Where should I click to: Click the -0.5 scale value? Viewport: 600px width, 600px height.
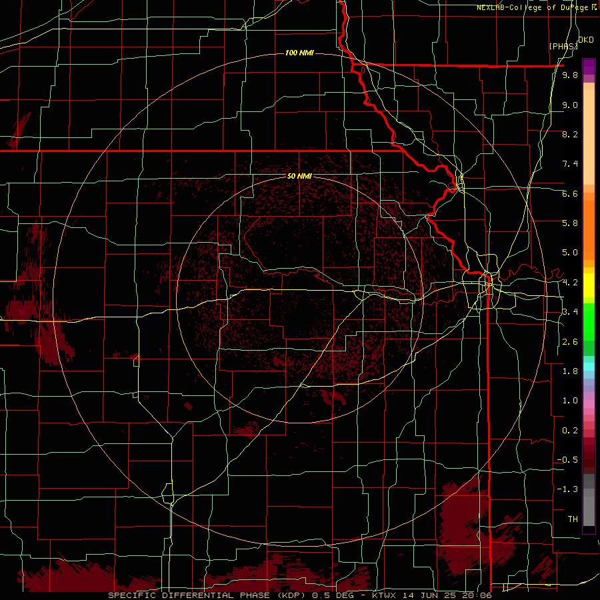point(567,460)
